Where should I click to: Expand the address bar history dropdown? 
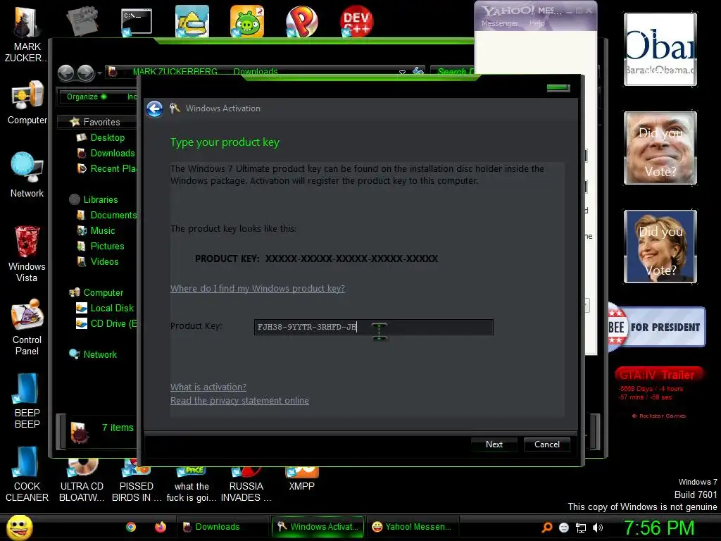[402, 73]
